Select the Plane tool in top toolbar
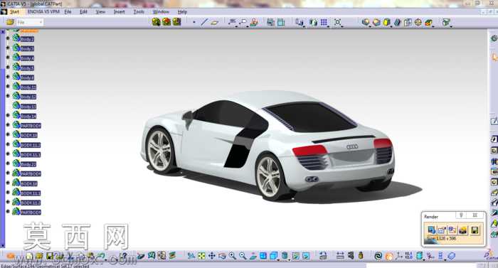 pos(215,22)
